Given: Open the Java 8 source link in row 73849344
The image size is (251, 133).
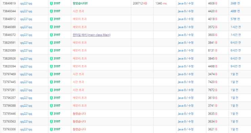Looking at the screenshot, I should tap(182, 11).
